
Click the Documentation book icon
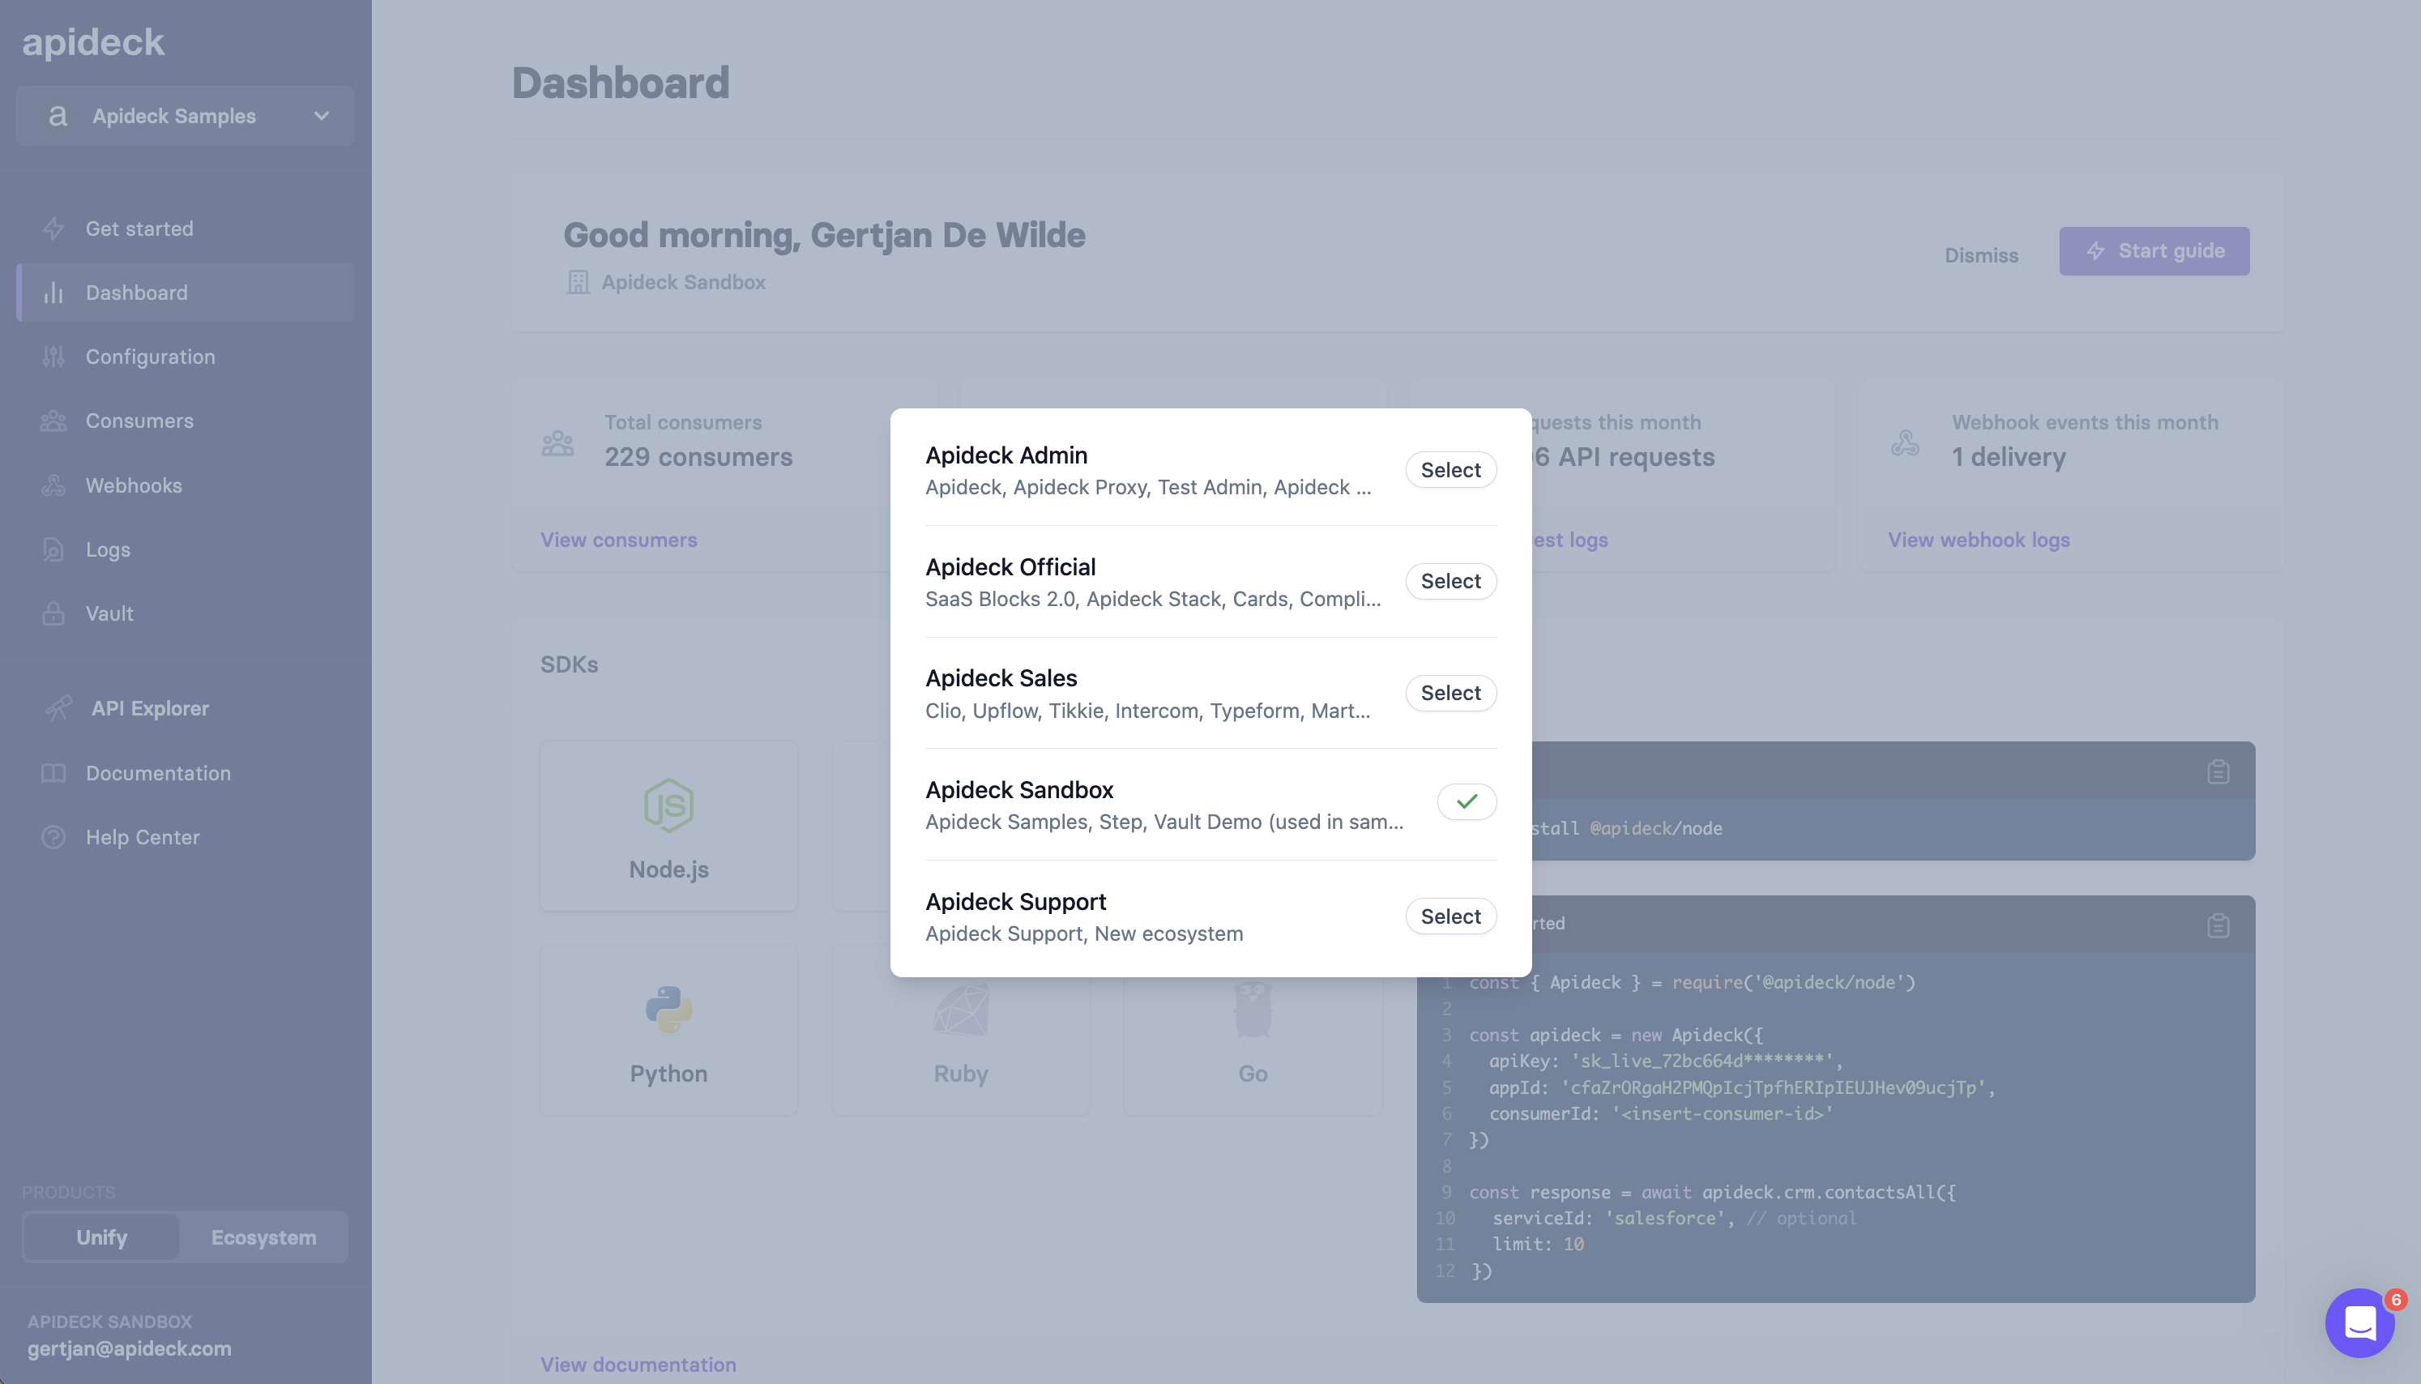(x=53, y=773)
